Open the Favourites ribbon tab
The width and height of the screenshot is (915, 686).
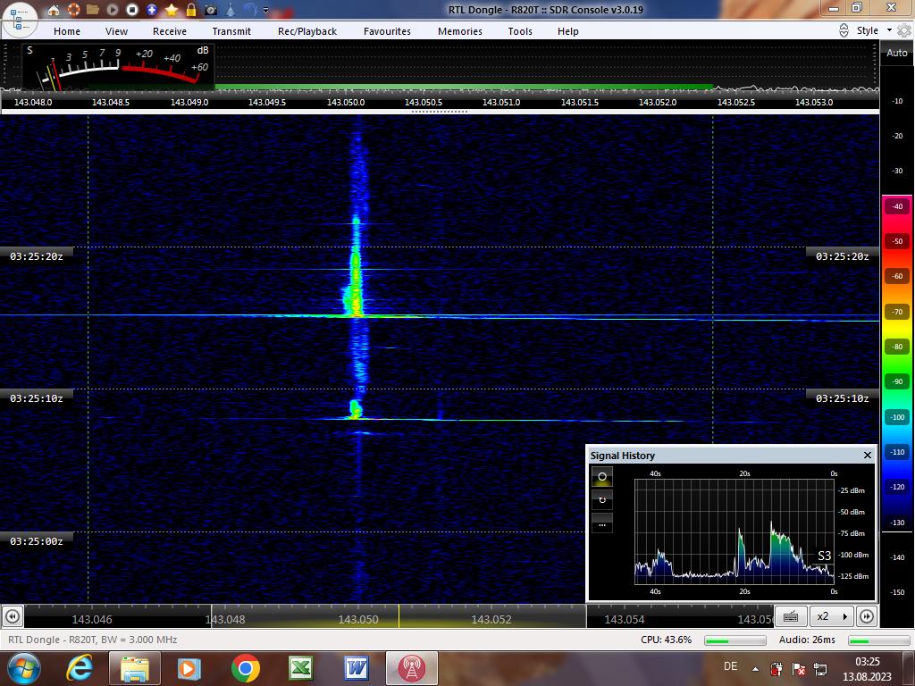point(387,31)
